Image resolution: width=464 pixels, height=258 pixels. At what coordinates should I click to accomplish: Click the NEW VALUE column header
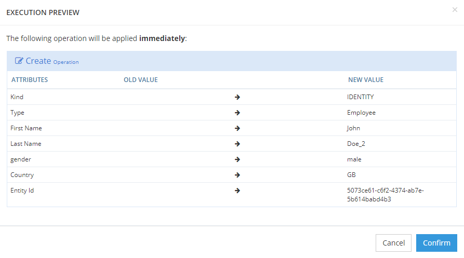coord(365,80)
